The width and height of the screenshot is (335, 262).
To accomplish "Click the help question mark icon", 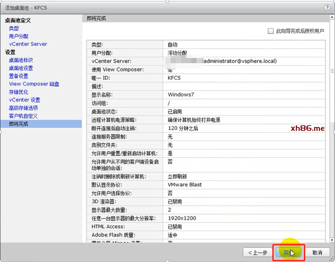I will [x=327, y=7].
